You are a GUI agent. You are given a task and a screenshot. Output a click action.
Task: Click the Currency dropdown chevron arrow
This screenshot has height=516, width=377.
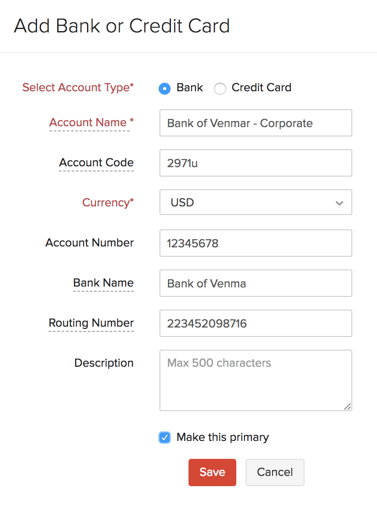click(x=339, y=203)
